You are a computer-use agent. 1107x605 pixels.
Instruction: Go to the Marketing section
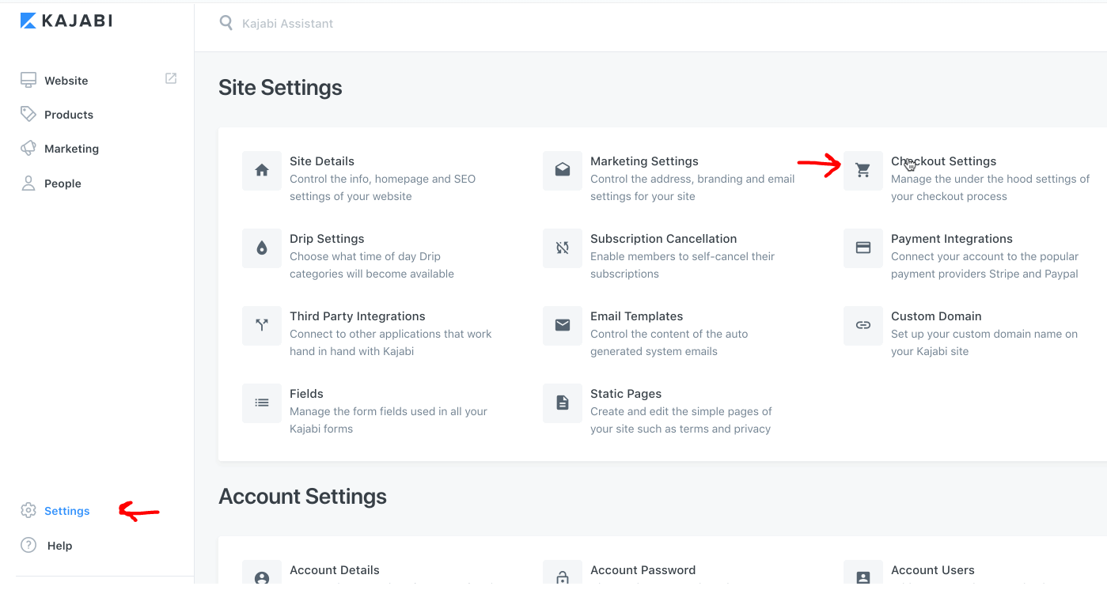point(71,149)
